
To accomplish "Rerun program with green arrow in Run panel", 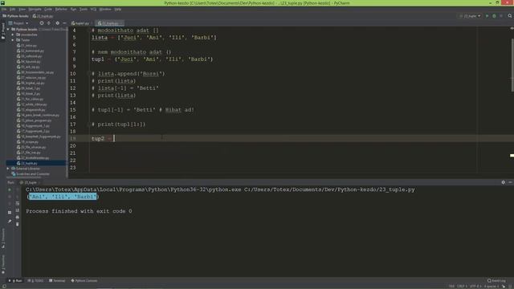I will tap(10, 189).
